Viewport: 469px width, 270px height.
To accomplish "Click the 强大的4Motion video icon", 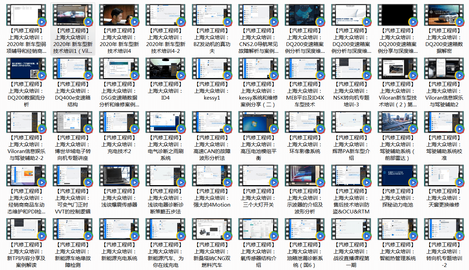I will pos(212,176).
